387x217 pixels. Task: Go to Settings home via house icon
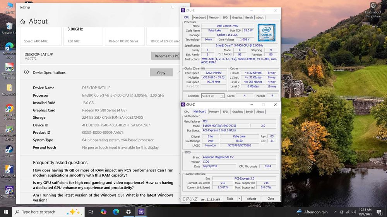(x=23, y=21)
